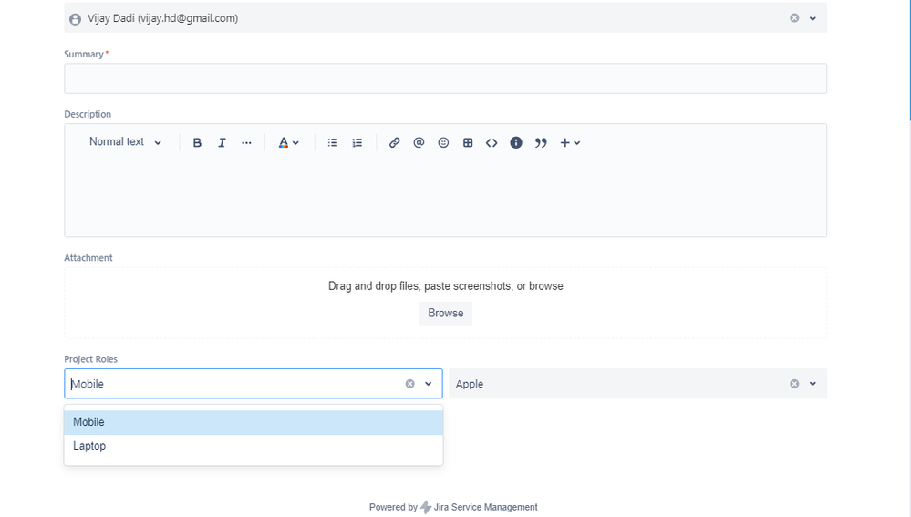This screenshot has width=911, height=517.
Task: Clear the Apple selection
Action: coord(794,384)
